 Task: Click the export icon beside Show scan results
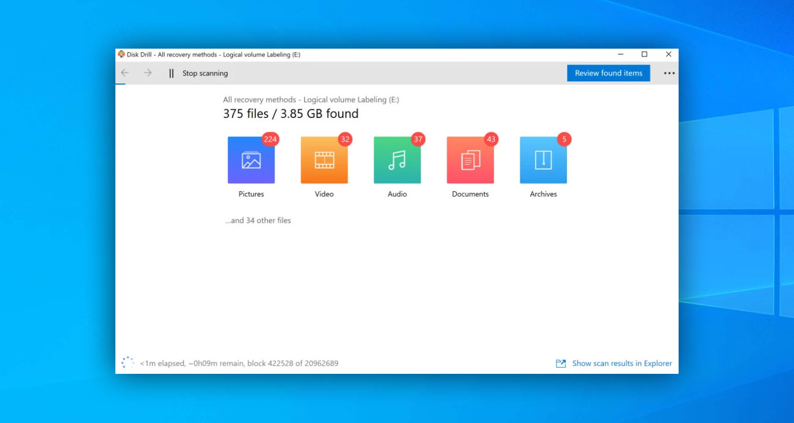[561, 363]
